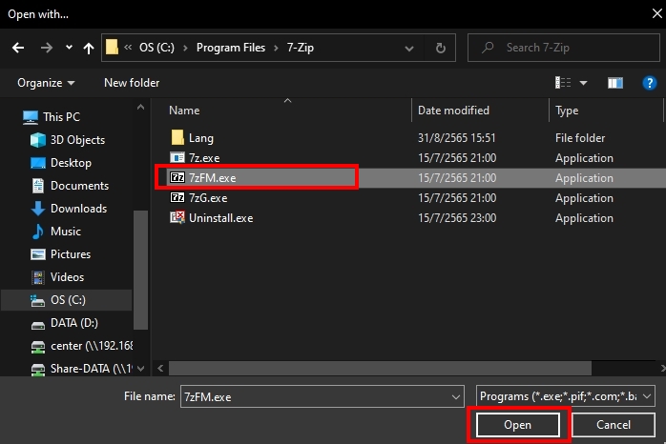Open the recent locations dropdown arrow

[x=69, y=47]
